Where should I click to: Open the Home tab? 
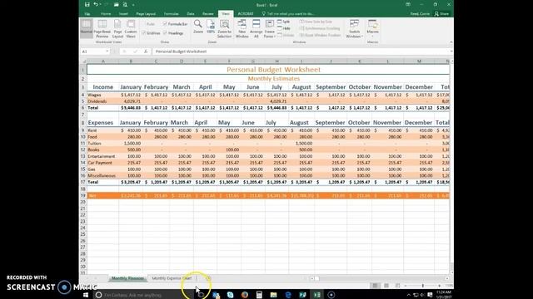106,14
